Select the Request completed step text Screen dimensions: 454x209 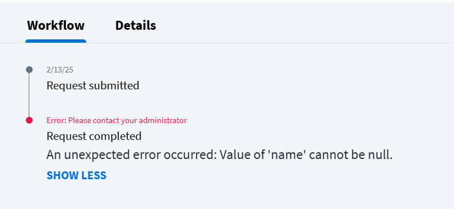[x=94, y=136]
